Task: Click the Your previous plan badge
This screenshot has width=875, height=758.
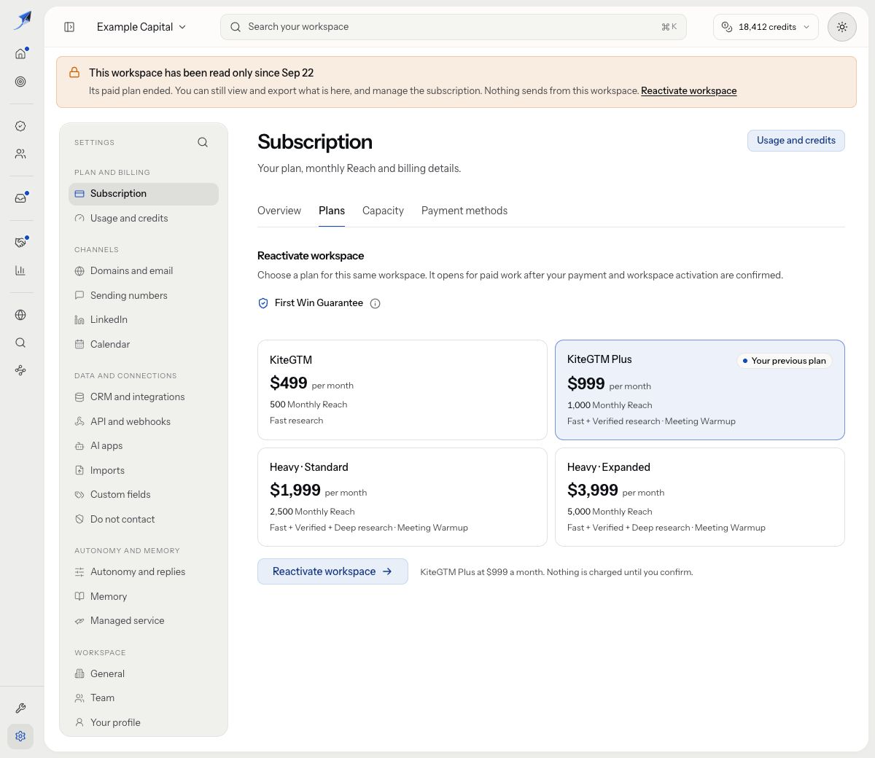Action: point(784,361)
